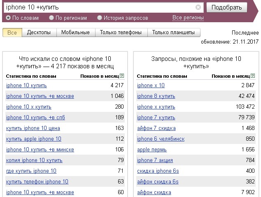Screen dimensions: 261x197
Task: Open the 'iphone x купить' similar query
Action: 156,107
